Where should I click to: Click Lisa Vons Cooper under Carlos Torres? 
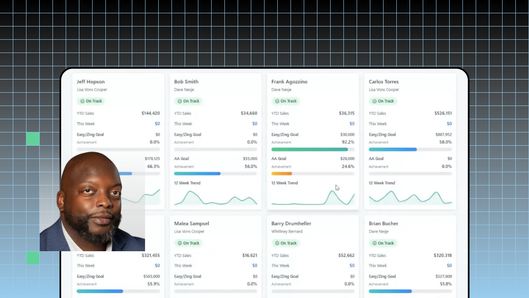pos(384,90)
